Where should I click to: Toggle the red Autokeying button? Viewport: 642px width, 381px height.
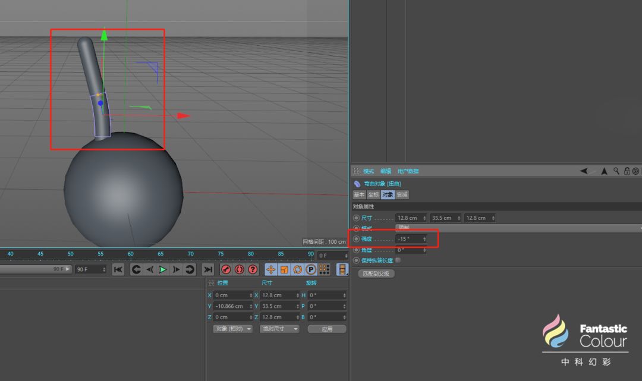240,270
